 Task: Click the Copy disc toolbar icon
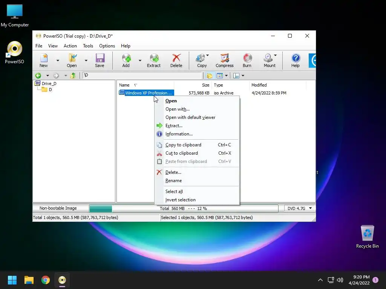click(x=201, y=61)
